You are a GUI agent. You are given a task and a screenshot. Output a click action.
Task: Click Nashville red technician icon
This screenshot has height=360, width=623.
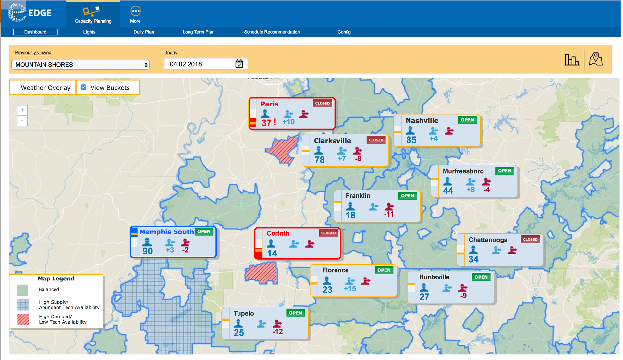[449, 131]
